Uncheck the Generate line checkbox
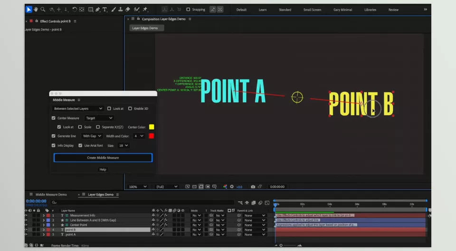 click(54, 135)
